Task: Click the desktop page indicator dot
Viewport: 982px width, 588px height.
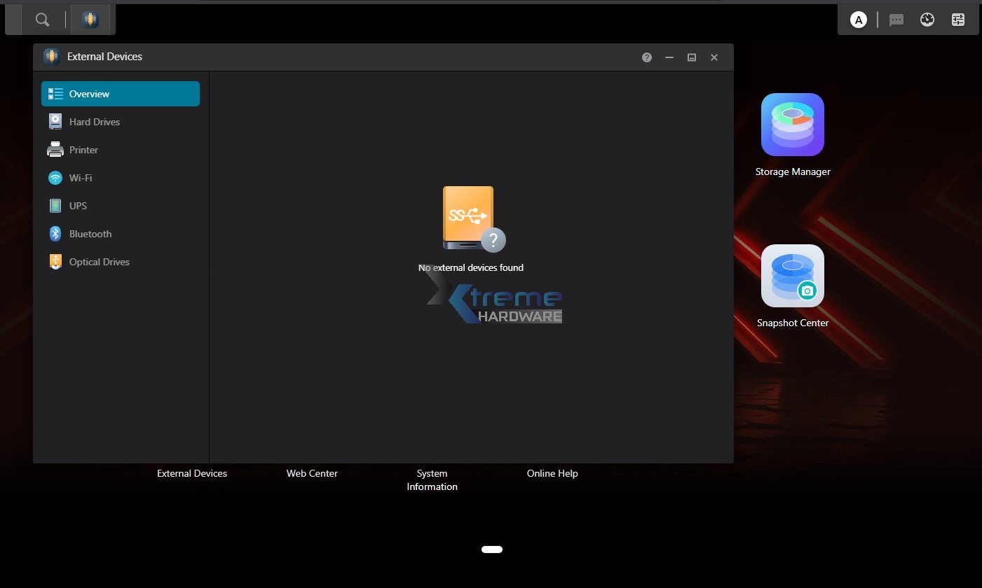Action: click(492, 549)
